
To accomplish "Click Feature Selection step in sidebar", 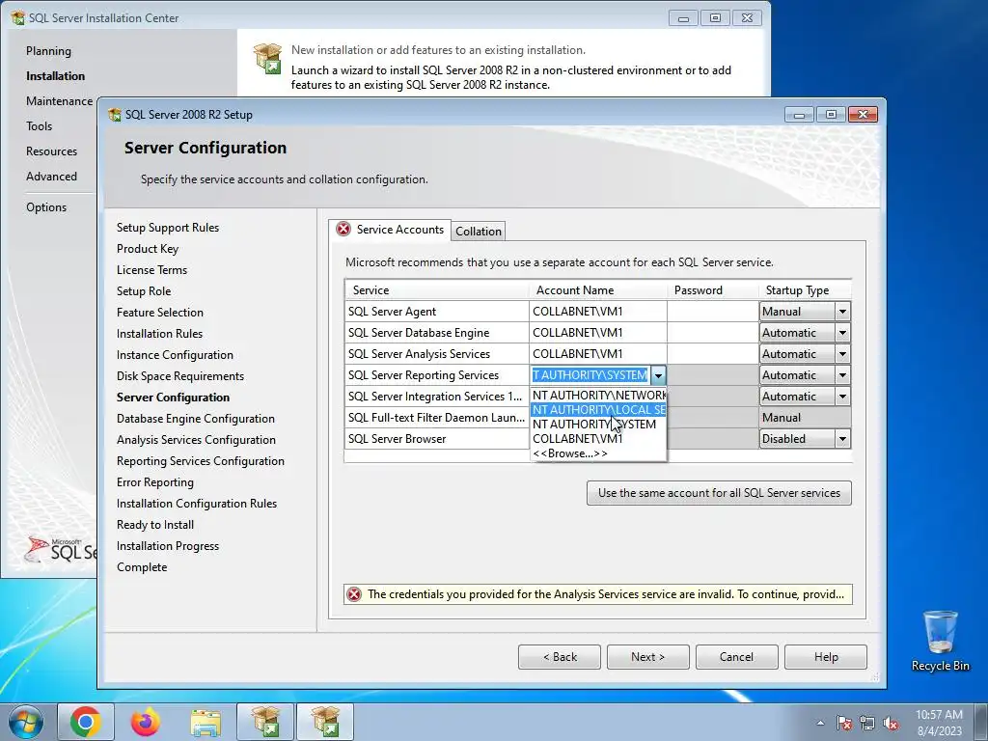I will (x=160, y=313).
